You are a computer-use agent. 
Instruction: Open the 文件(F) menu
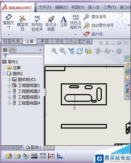45,7
